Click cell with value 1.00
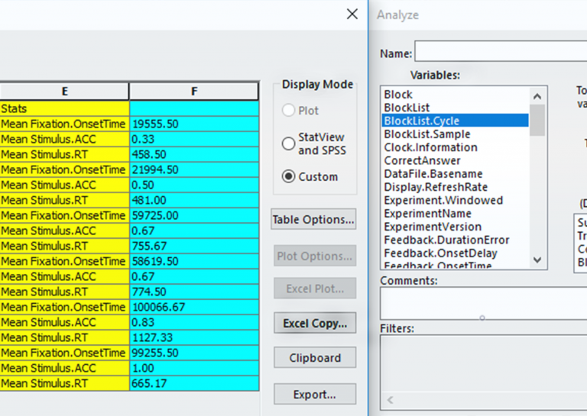 (x=194, y=368)
